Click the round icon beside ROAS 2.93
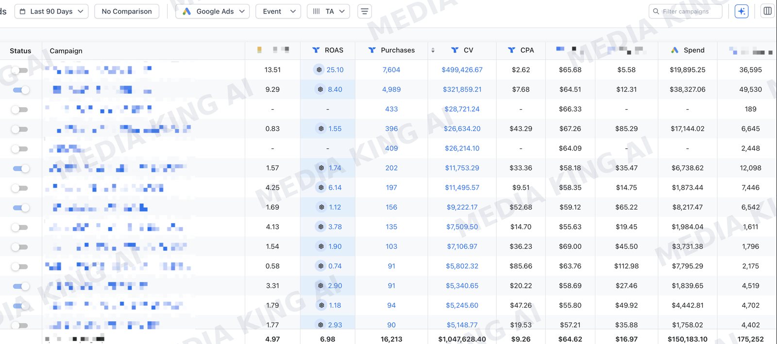 tap(321, 325)
